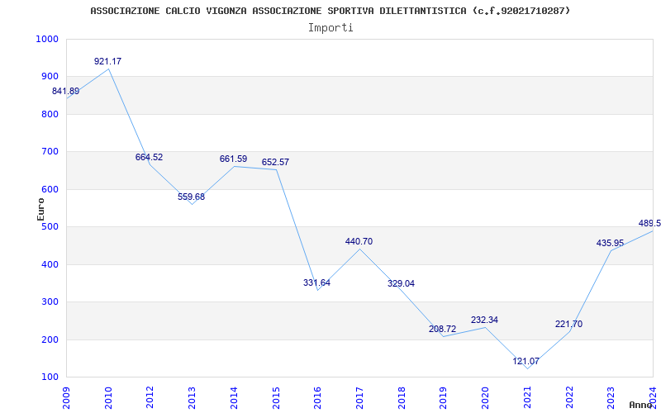Click y-axis tick 800

point(50,115)
